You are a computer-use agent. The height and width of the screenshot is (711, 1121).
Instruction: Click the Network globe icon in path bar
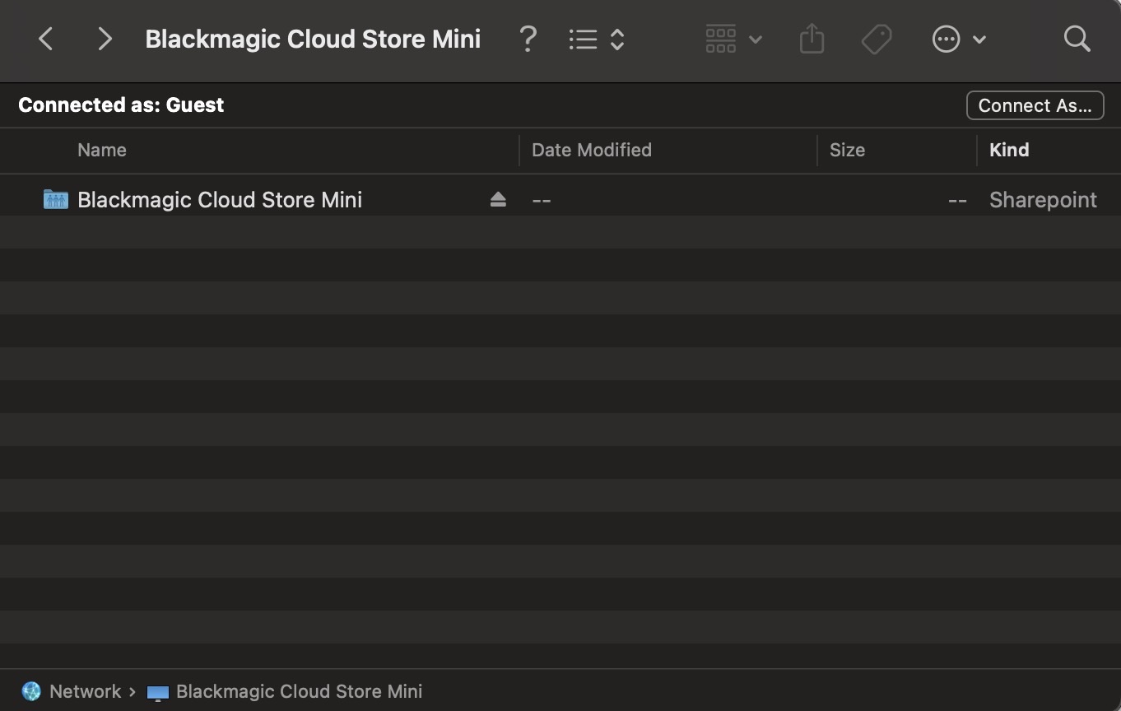coord(31,691)
